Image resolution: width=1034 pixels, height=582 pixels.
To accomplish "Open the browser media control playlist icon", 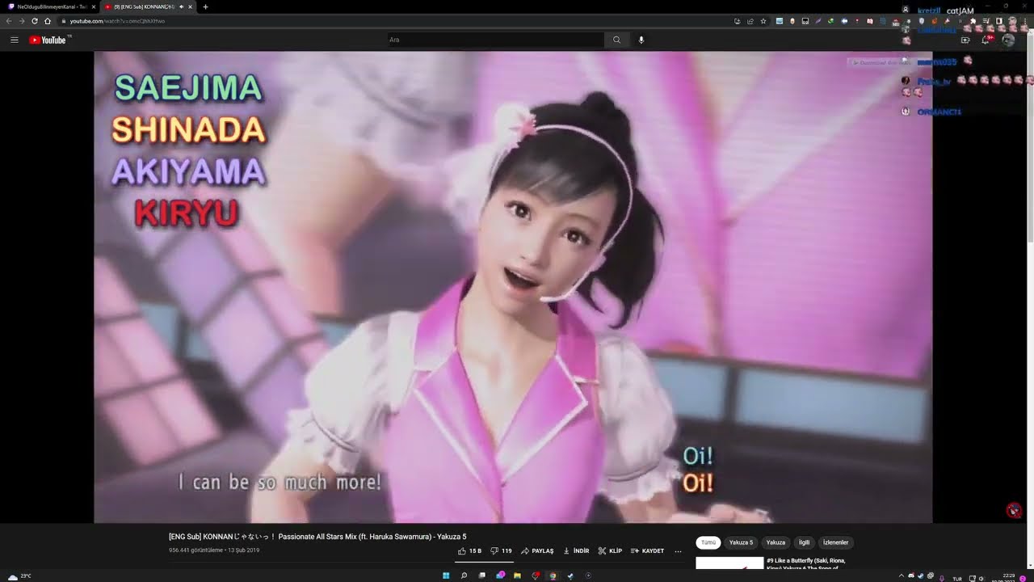I will click(986, 21).
